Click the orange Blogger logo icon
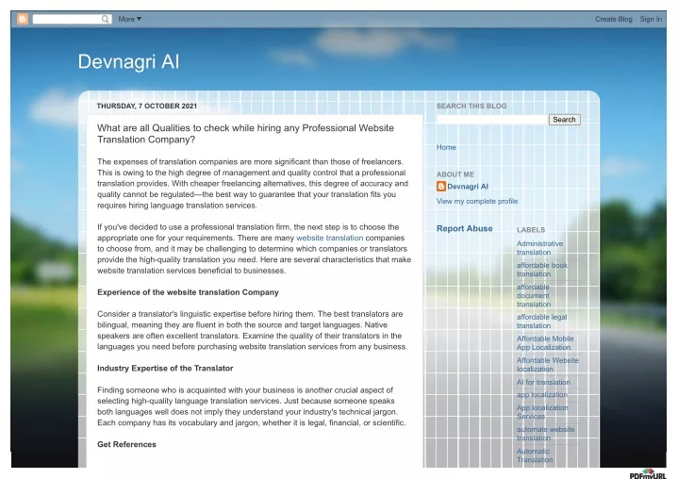 coord(23,19)
